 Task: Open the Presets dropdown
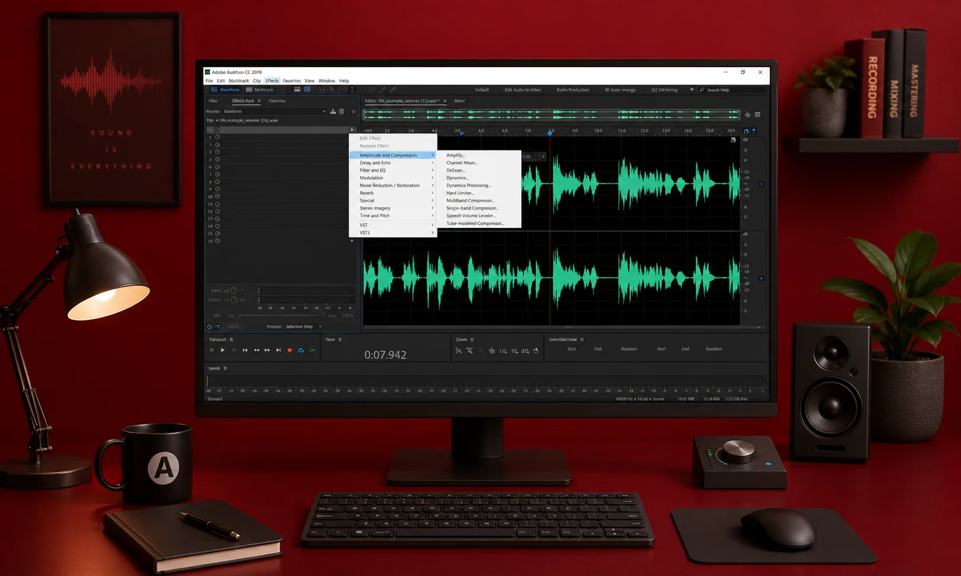click(x=275, y=112)
